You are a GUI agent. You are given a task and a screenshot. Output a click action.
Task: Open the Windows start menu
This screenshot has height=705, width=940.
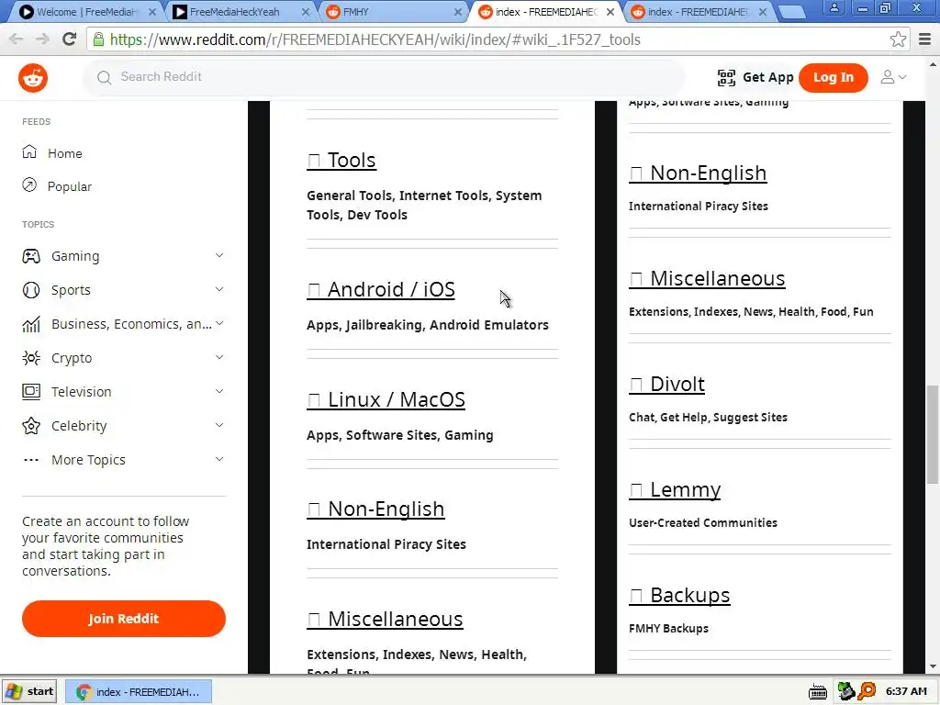(30, 692)
